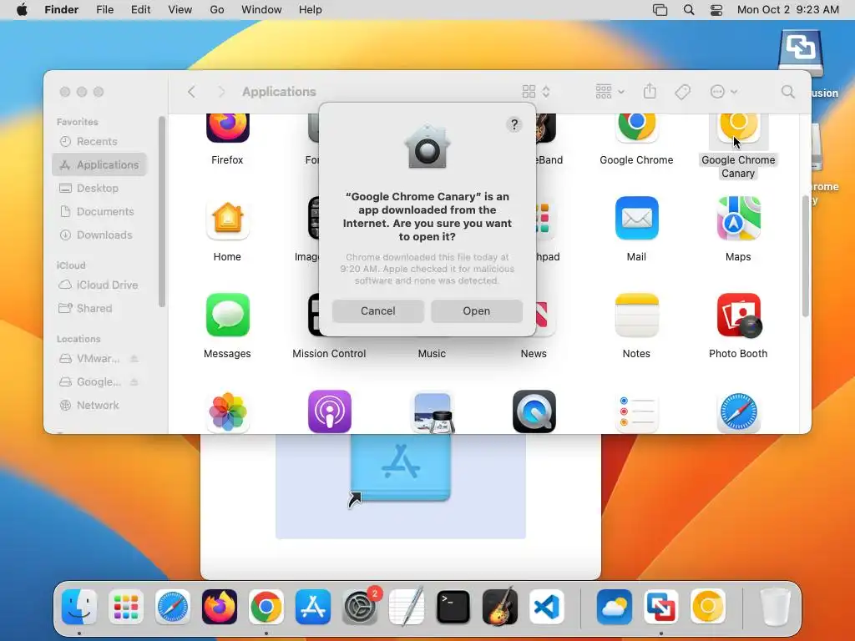Select iCloud Drive in the sidebar
Image resolution: width=855 pixels, height=641 pixels.
pos(99,285)
